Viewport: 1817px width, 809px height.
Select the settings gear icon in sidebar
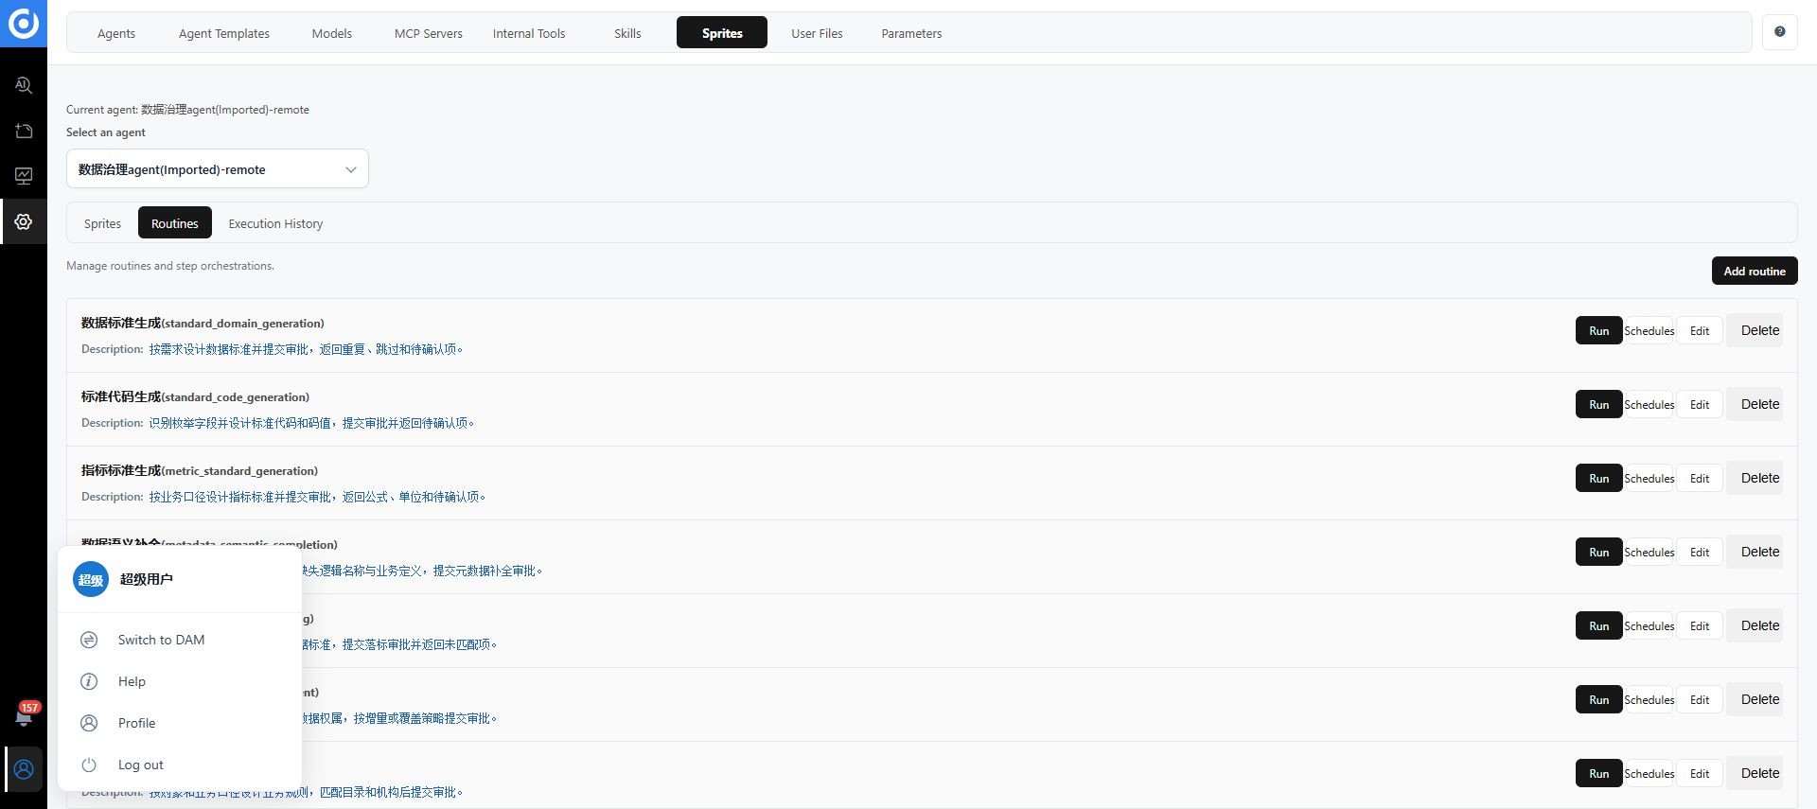click(x=24, y=221)
